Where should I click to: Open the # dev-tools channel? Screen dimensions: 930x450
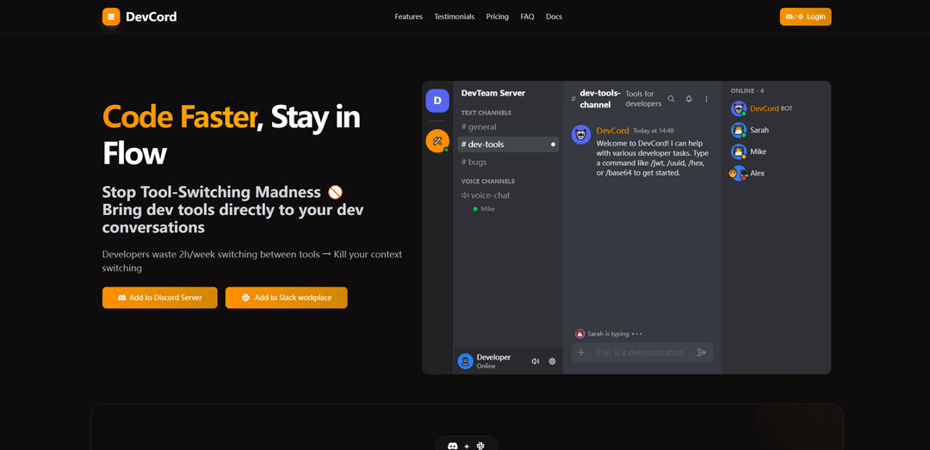tap(508, 144)
